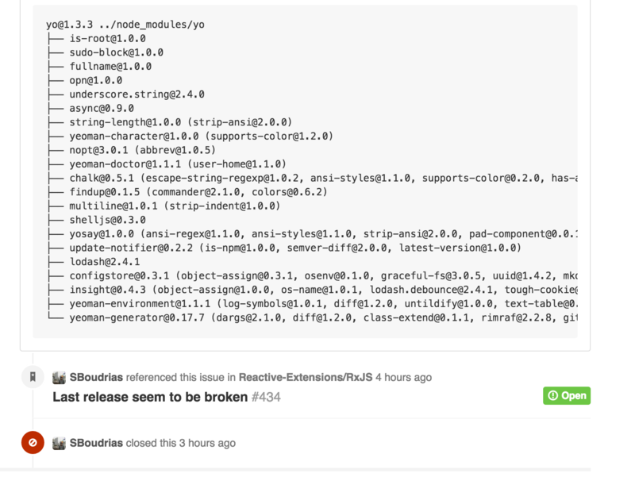Open the Reactive-Extensions/RxJS repository link
The width and height of the screenshot is (635, 477).
pyautogui.click(x=306, y=377)
